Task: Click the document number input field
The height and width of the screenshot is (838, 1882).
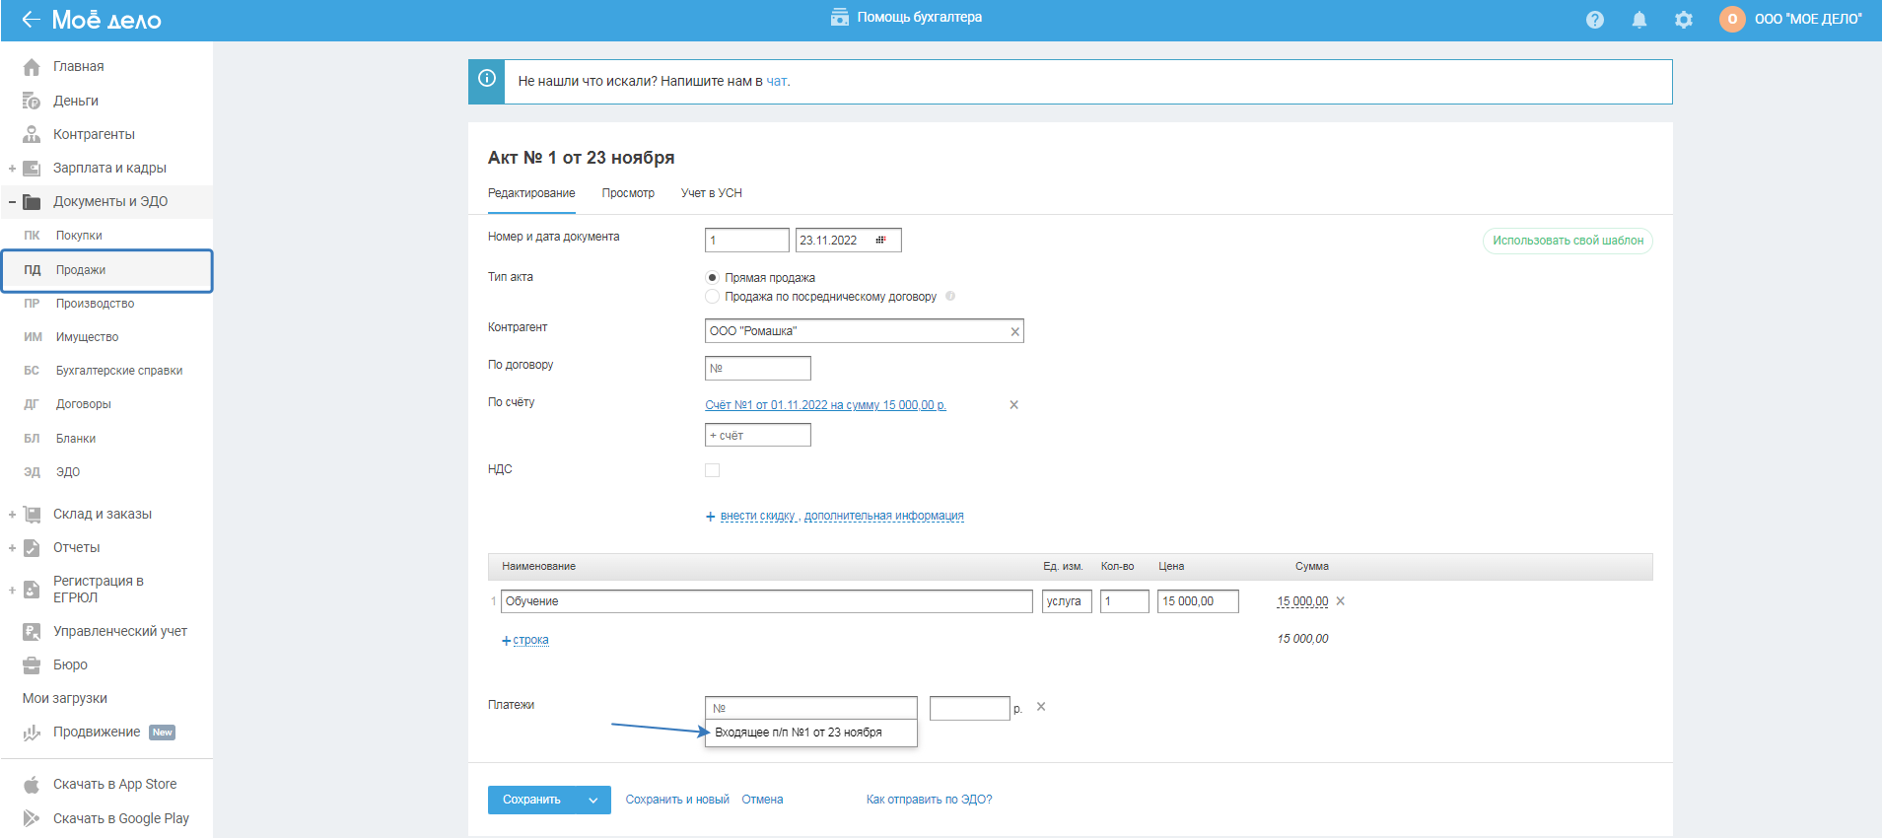Action: [747, 241]
